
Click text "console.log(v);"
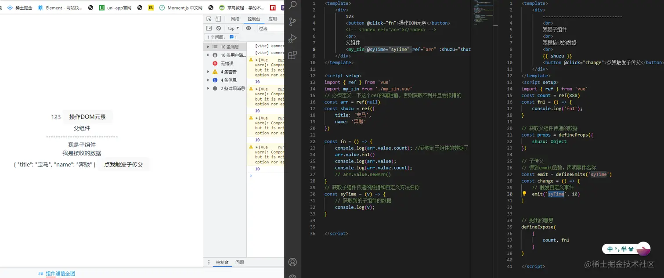point(355,207)
